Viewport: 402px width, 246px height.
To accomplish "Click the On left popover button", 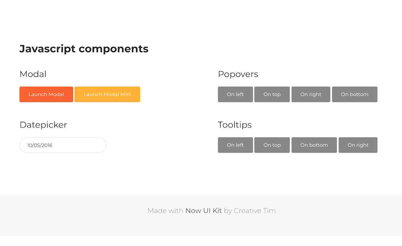I will point(235,94).
